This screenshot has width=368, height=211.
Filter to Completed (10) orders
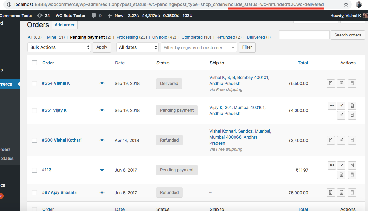click(x=196, y=37)
